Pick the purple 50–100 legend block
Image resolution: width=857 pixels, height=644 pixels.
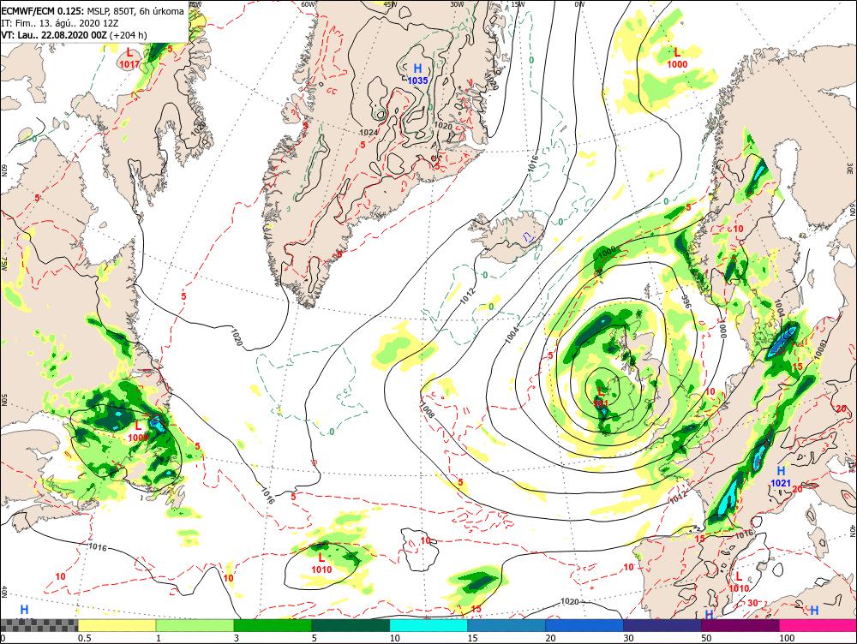point(740,625)
